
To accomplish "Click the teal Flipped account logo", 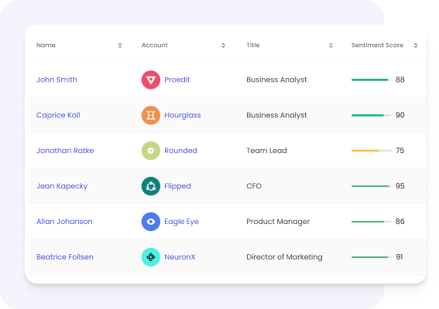I will [x=151, y=186].
